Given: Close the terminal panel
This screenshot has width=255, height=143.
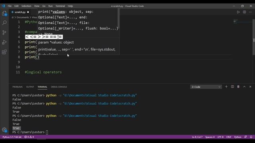Looking at the screenshot, I should point(250,87).
